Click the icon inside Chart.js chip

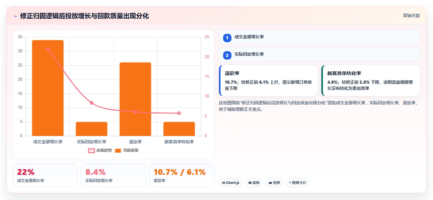point(223,183)
